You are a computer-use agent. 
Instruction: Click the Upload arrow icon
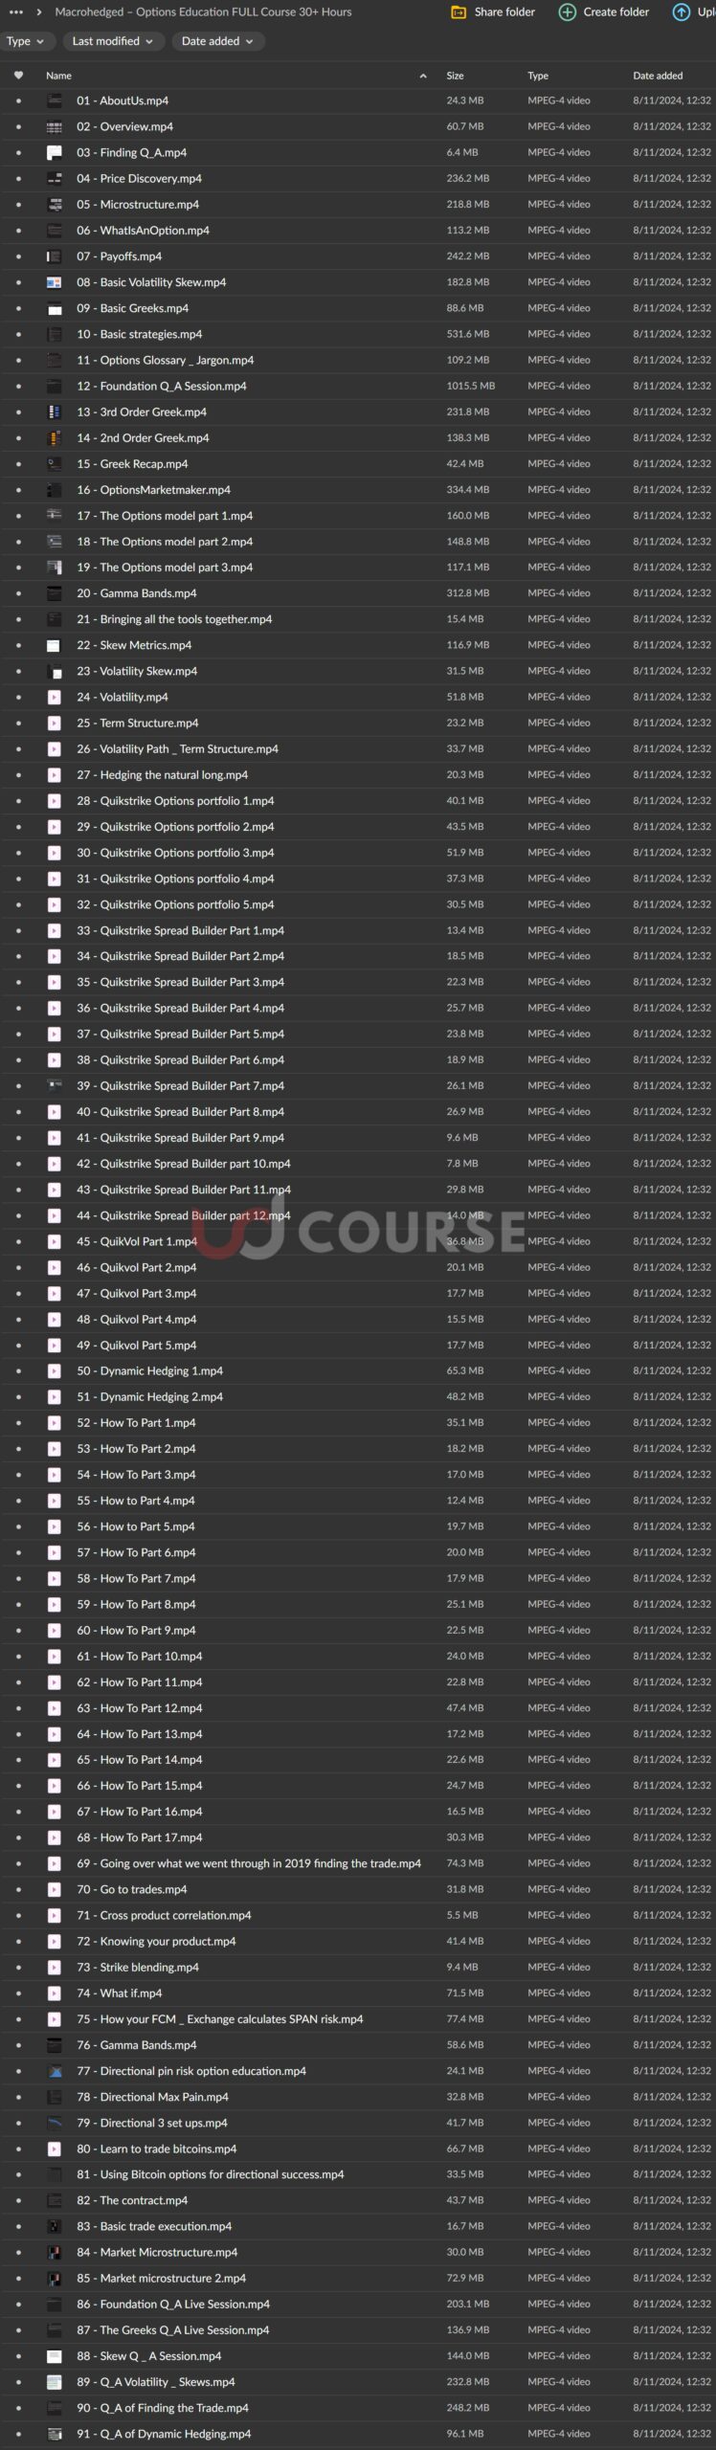pos(681,12)
